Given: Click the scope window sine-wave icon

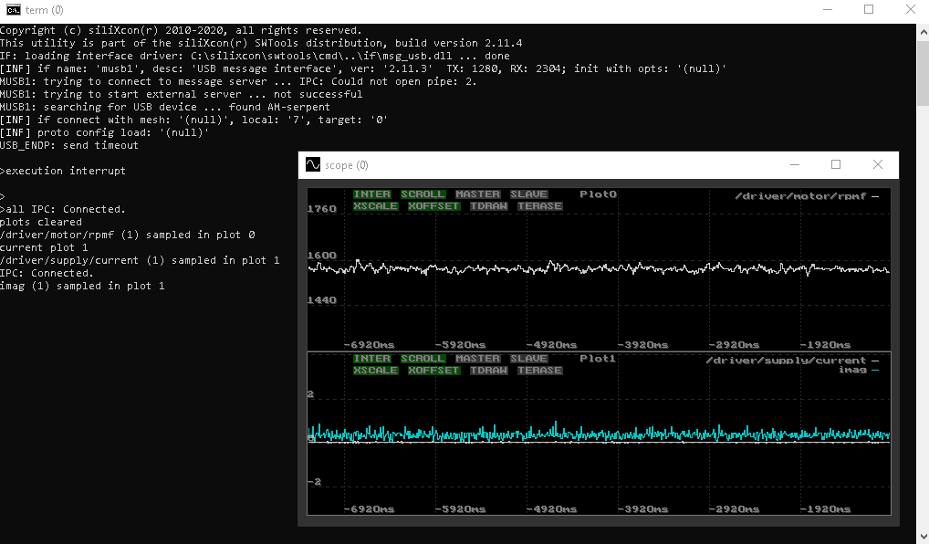Looking at the screenshot, I should [313, 164].
